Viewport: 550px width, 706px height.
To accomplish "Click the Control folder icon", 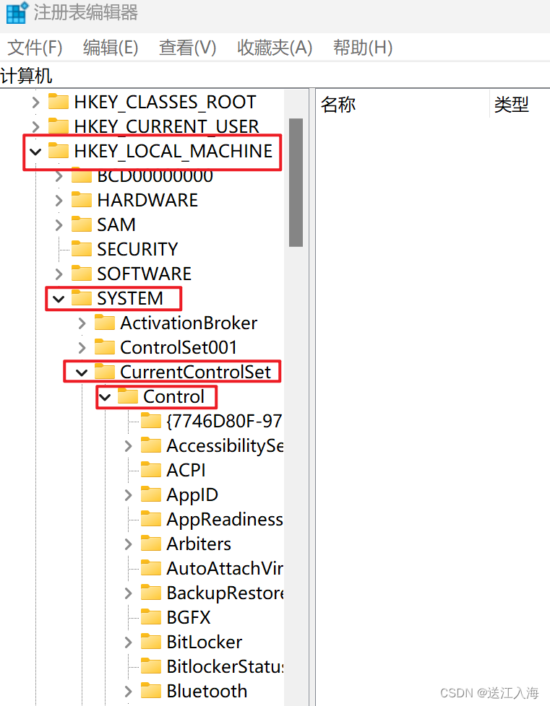I will (128, 396).
